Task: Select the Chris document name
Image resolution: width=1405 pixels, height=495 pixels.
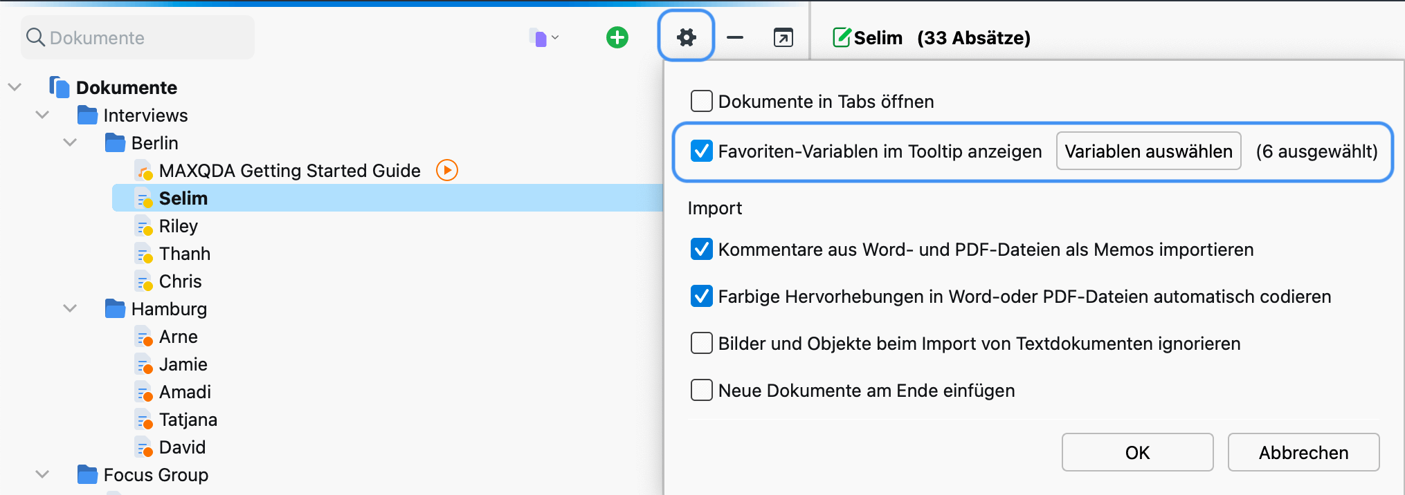Action: pyautogui.click(x=181, y=281)
